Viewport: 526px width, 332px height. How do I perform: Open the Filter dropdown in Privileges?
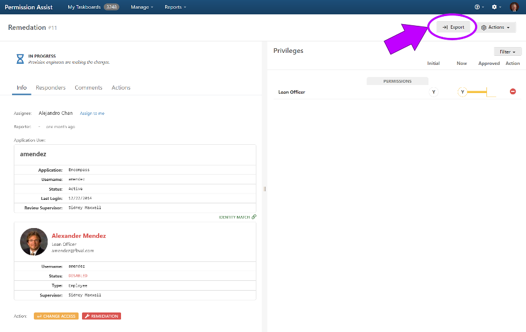(x=508, y=52)
